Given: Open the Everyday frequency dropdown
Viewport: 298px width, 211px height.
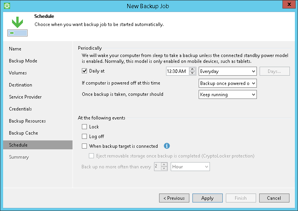Looking at the screenshot, I should tap(228, 71).
